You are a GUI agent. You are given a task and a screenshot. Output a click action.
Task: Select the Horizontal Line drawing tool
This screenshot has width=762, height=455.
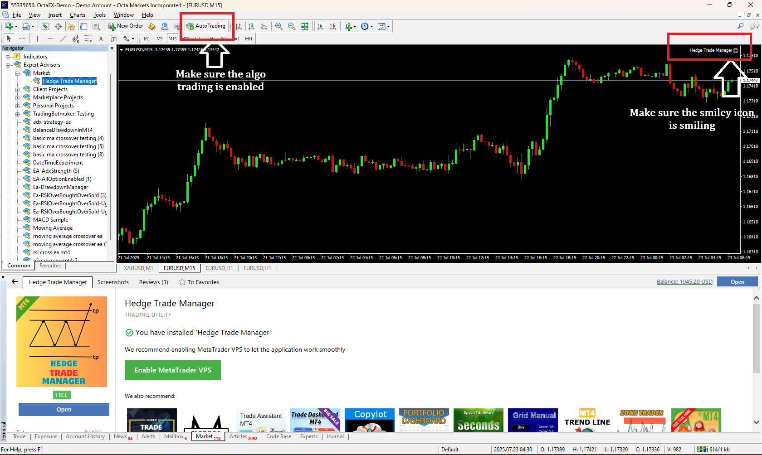click(x=50, y=39)
